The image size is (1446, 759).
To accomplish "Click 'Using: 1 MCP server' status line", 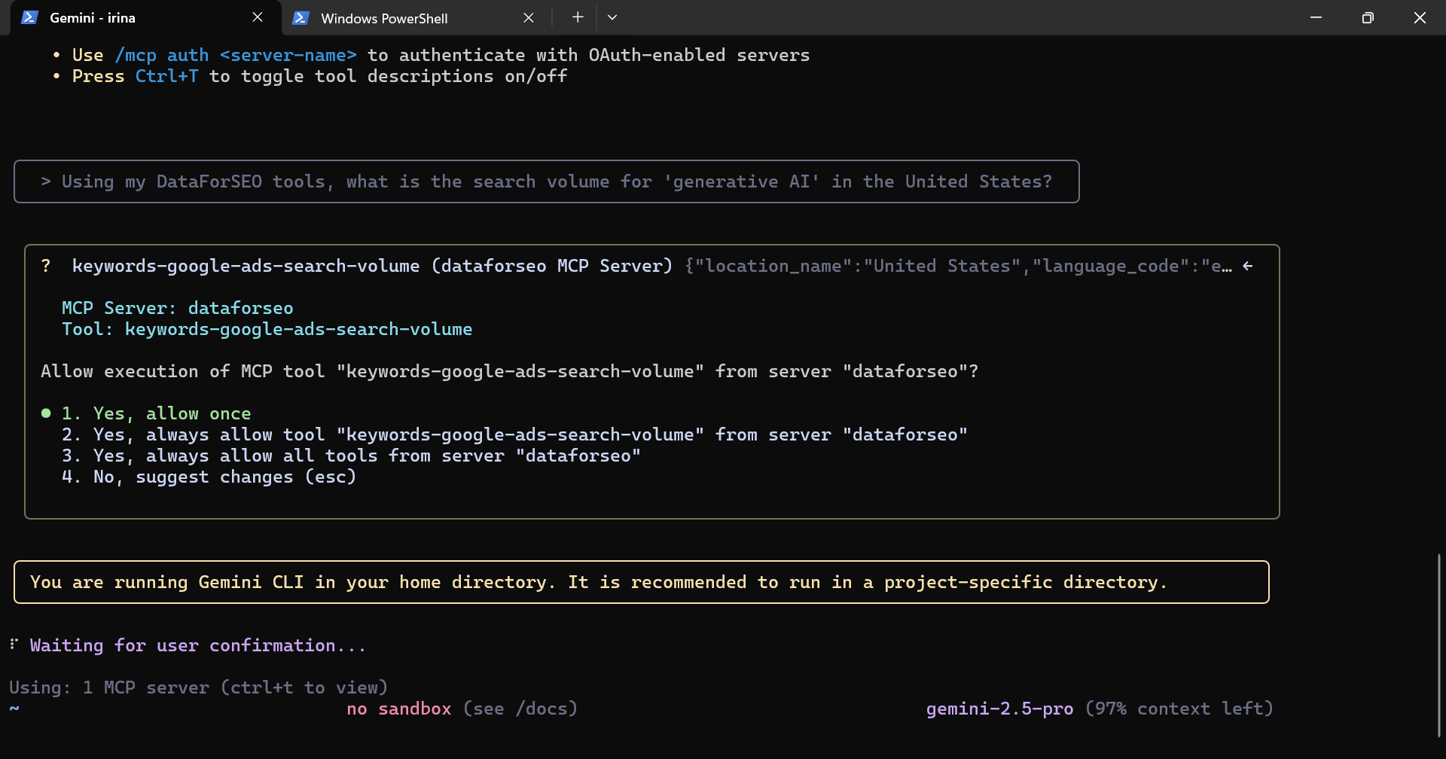I will click(x=198, y=687).
